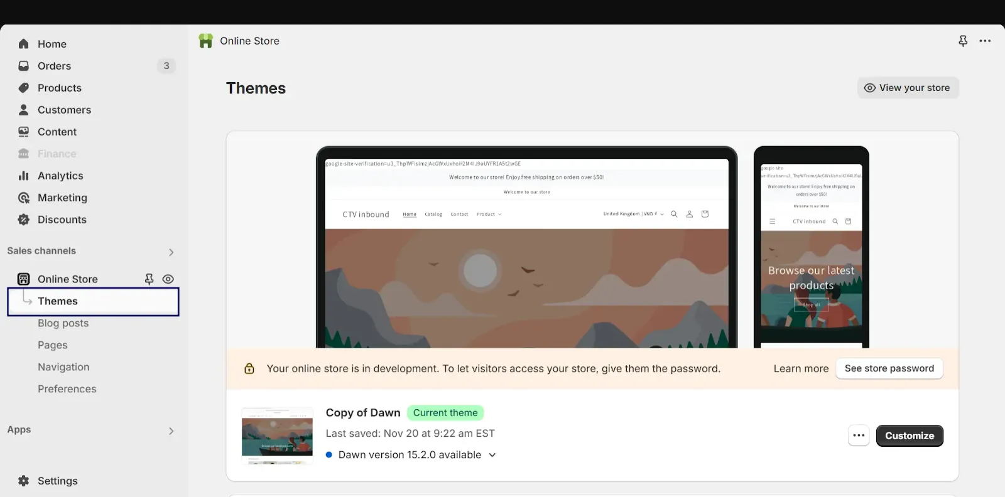Unpin Online Store using sidebar pin icon

coord(149,279)
